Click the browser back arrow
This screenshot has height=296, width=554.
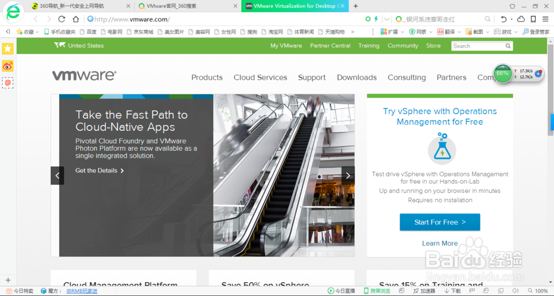pyautogui.click(x=35, y=19)
